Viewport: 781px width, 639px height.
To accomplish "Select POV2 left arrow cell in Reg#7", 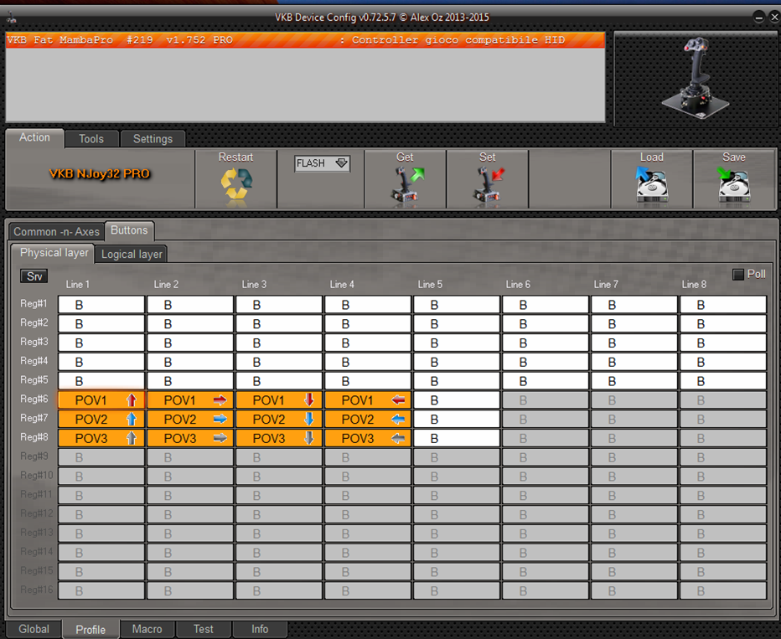I will (x=368, y=419).
